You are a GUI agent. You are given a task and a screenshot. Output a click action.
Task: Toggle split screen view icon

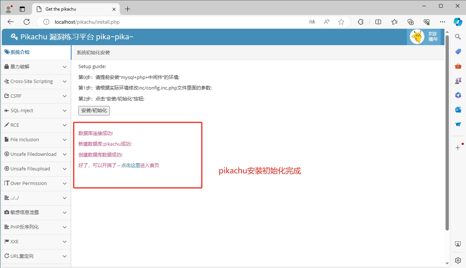pyautogui.click(x=378, y=22)
